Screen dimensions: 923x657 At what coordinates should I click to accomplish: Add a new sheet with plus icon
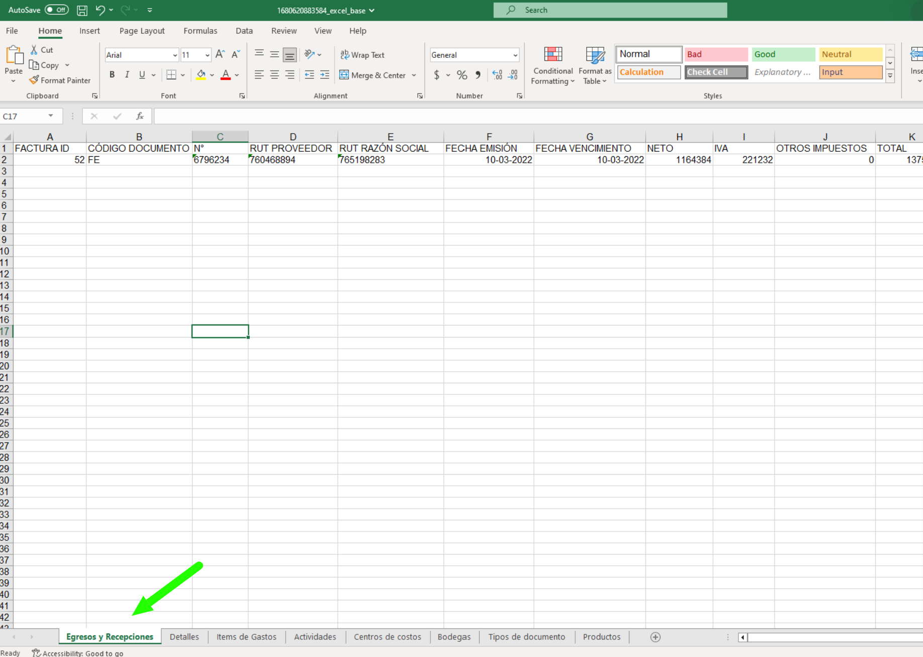tap(655, 637)
